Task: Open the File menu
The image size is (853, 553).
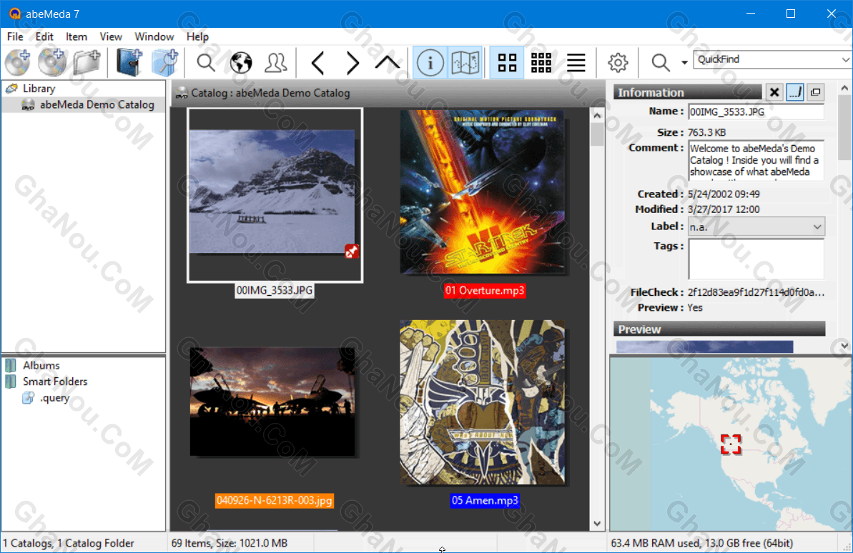Action: click(x=15, y=36)
